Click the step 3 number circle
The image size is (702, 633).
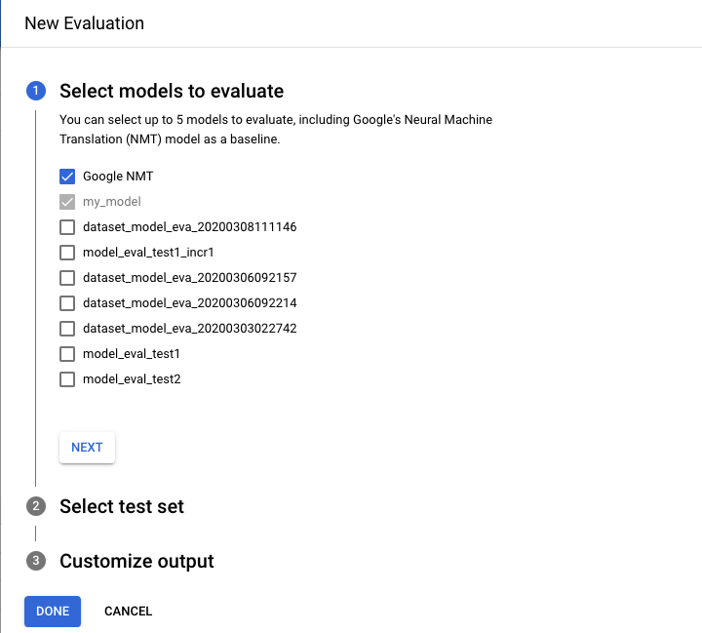(x=36, y=562)
